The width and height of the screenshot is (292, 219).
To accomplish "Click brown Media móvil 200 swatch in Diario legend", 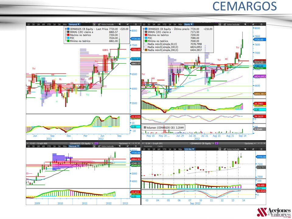I will click(146, 50).
